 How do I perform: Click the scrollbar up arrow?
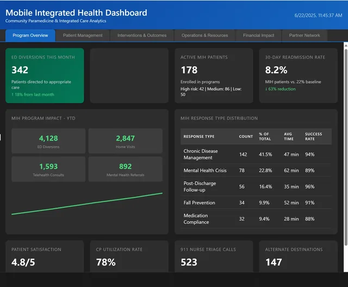pyautogui.click(x=346, y=45)
